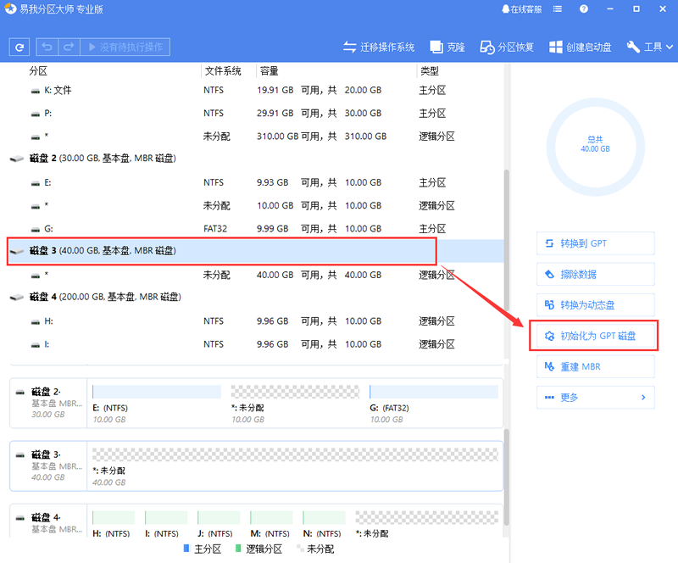
Task: Click 初始化为 GPT 磁盘 button
Action: [x=595, y=335]
